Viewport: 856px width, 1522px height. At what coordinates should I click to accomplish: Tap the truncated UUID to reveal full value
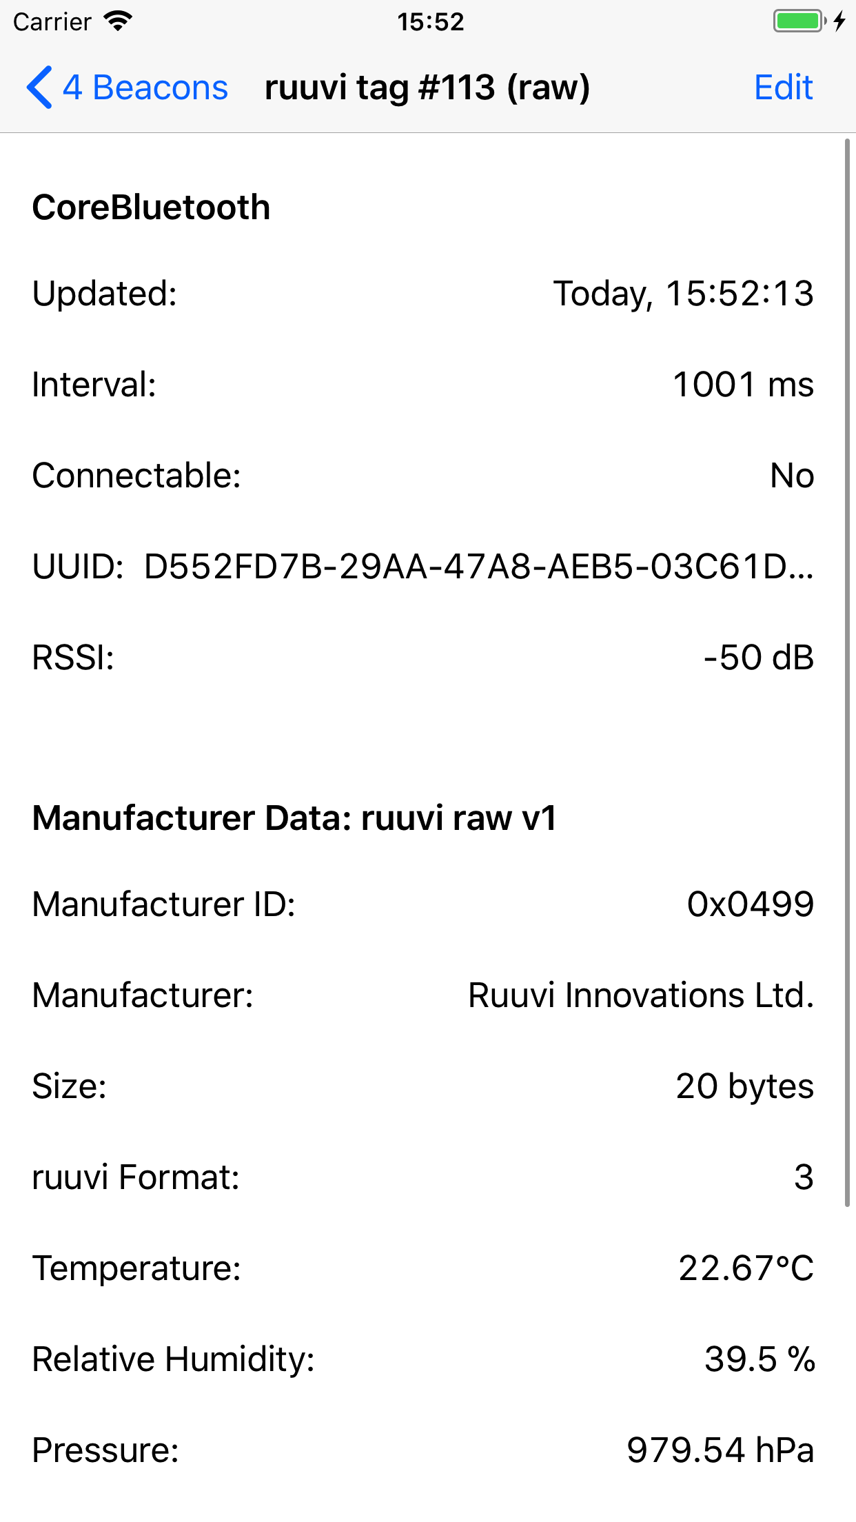(478, 567)
